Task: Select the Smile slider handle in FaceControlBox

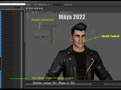Action: coord(54,29)
